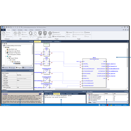Pin the Navigator panel
The width and height of the screenshot is (131, 131).
coord(31,42)
